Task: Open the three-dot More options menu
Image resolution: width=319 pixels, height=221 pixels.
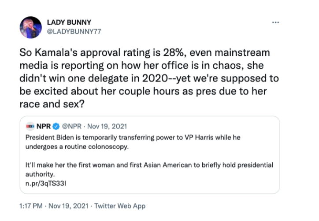Action: click(275, 22)
